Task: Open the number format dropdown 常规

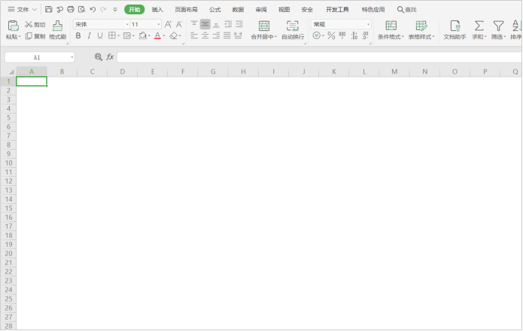Action: [368, 24]
